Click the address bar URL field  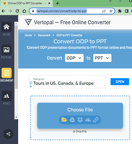(62, 11)
